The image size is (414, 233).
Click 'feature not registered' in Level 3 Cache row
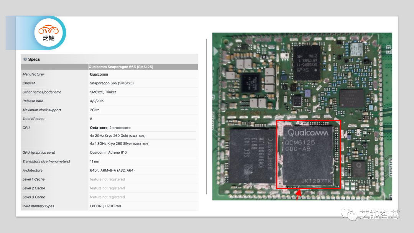point(107,197)
